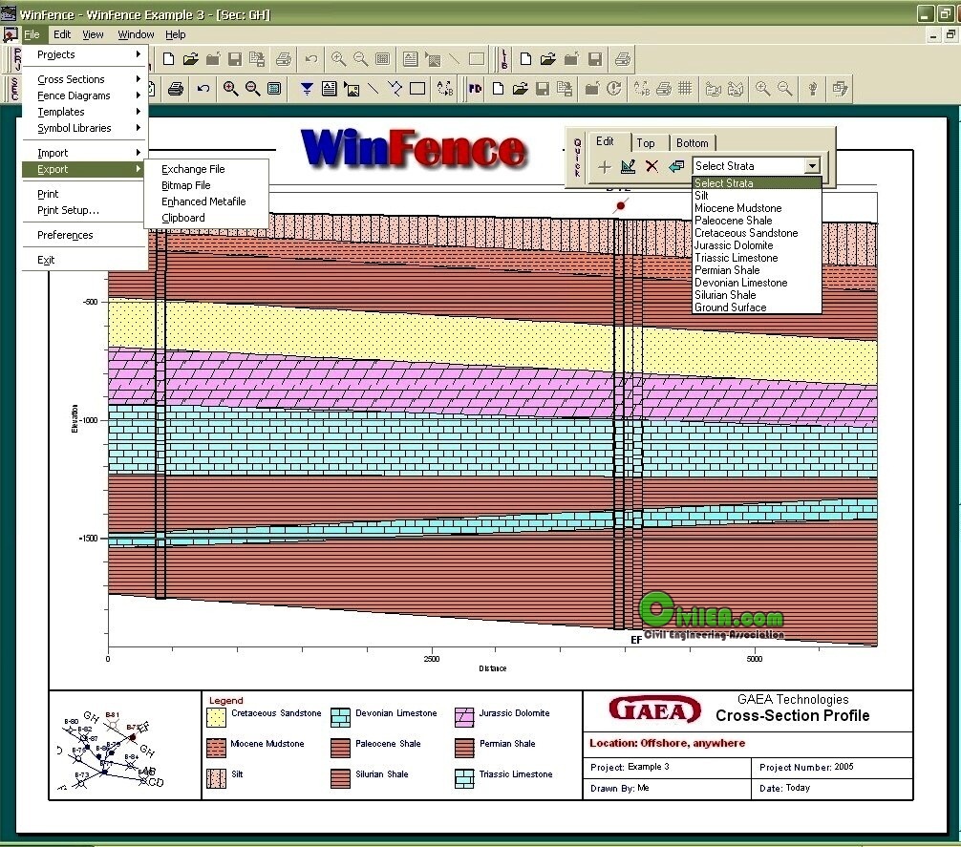Expand the Symbol Libraries submenu
The height and width of the screenshot is (847, 961).
coord(85,128)
